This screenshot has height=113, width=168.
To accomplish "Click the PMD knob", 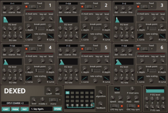I will (129, 97).
